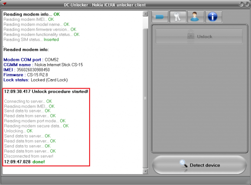Image resolution: width=251 pixels, height=185 pixels.
Task: Click the title bar text 'Nokia ICERA unlocker client'
Action: [119, 5]
